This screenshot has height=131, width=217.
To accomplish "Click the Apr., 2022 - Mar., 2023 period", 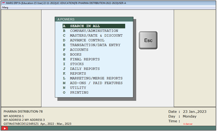I will tap(56, 124).
